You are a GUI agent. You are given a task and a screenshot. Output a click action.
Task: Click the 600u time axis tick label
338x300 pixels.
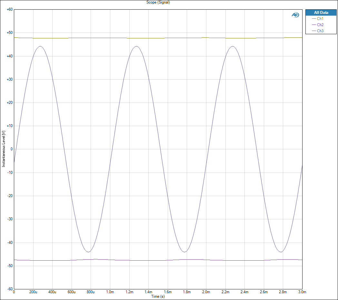pyautogui.click(x=72, y=292)
